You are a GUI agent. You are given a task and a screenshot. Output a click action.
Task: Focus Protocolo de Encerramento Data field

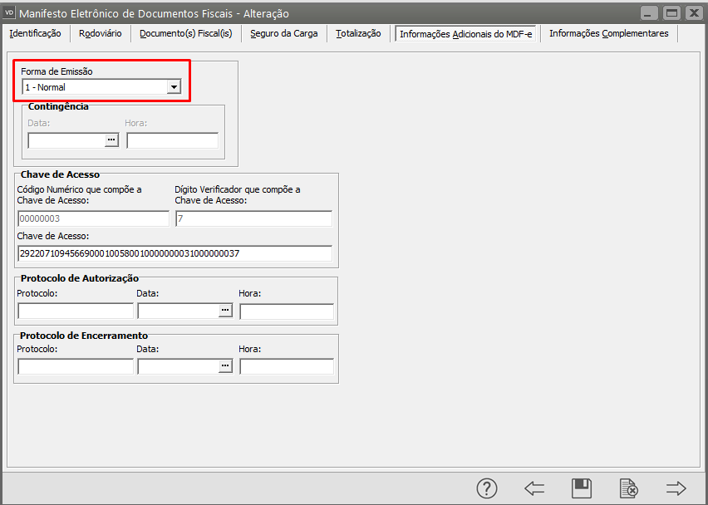(179, 366)
